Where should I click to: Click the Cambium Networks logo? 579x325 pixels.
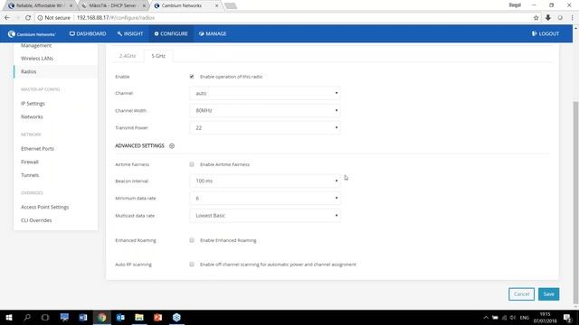coord(32,34)
